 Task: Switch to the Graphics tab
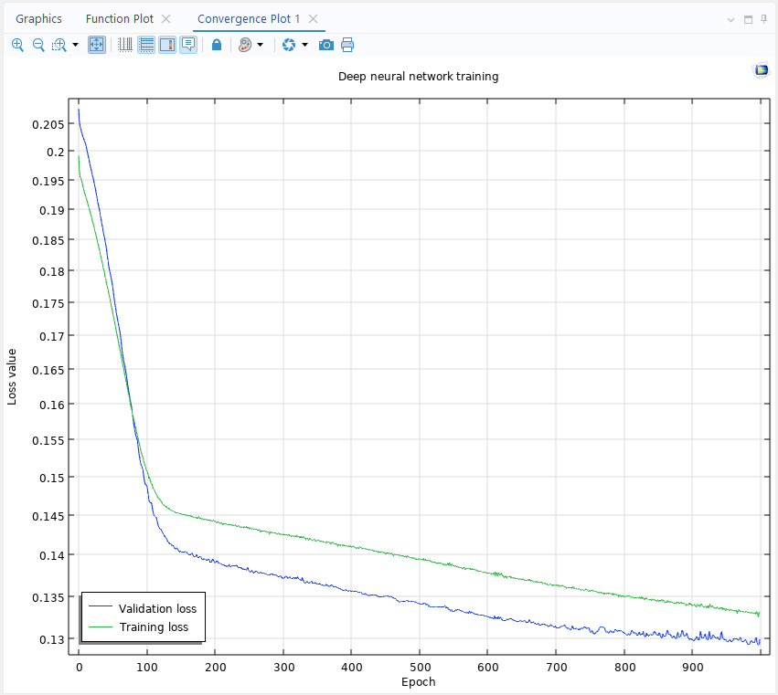[x=38, y=19]
